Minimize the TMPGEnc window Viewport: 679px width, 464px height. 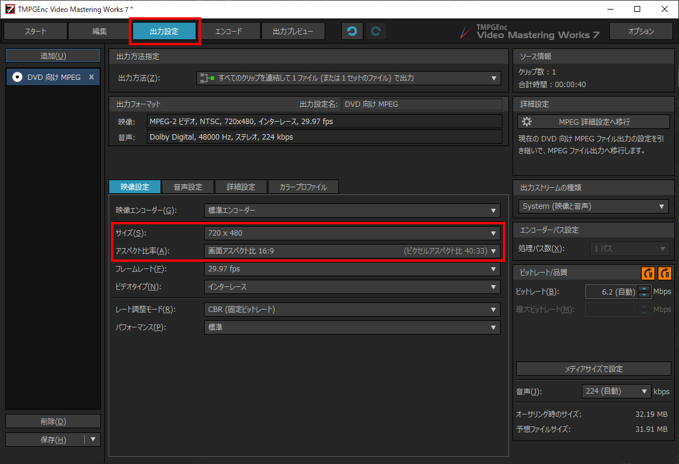[610, 9]
